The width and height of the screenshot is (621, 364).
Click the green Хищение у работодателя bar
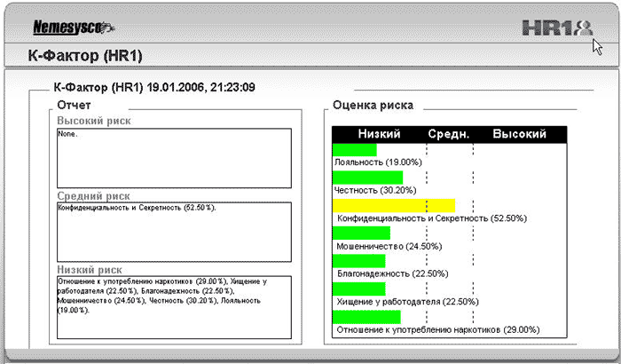(x=358, y=289)
